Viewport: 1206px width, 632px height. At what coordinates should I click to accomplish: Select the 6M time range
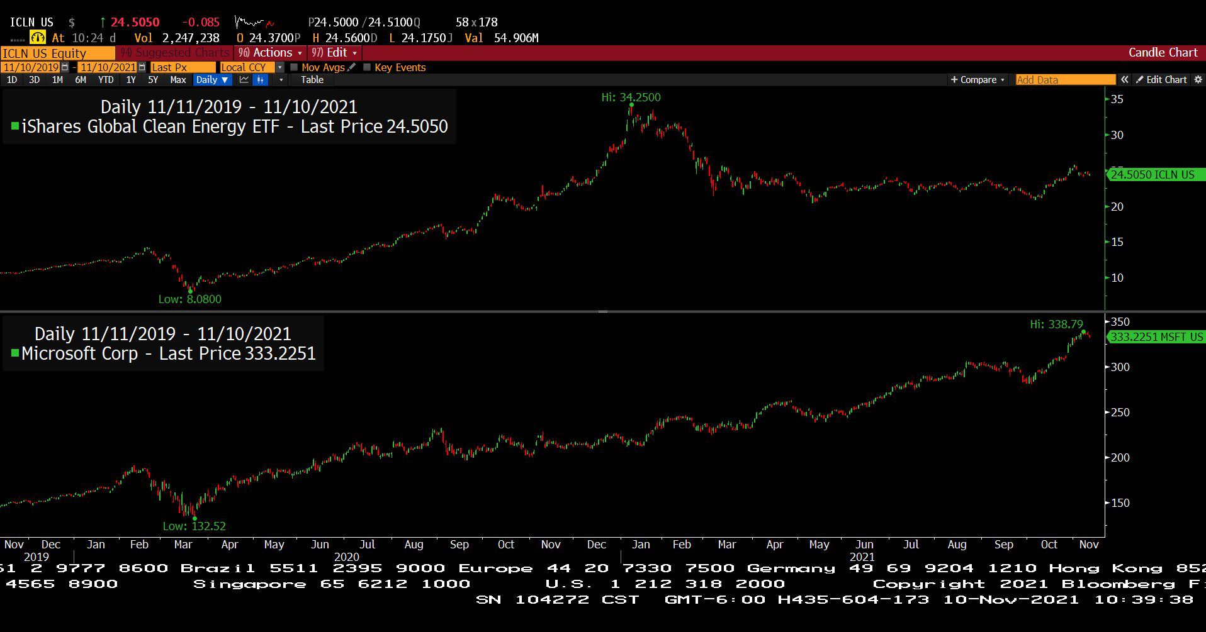coord(81,80)
